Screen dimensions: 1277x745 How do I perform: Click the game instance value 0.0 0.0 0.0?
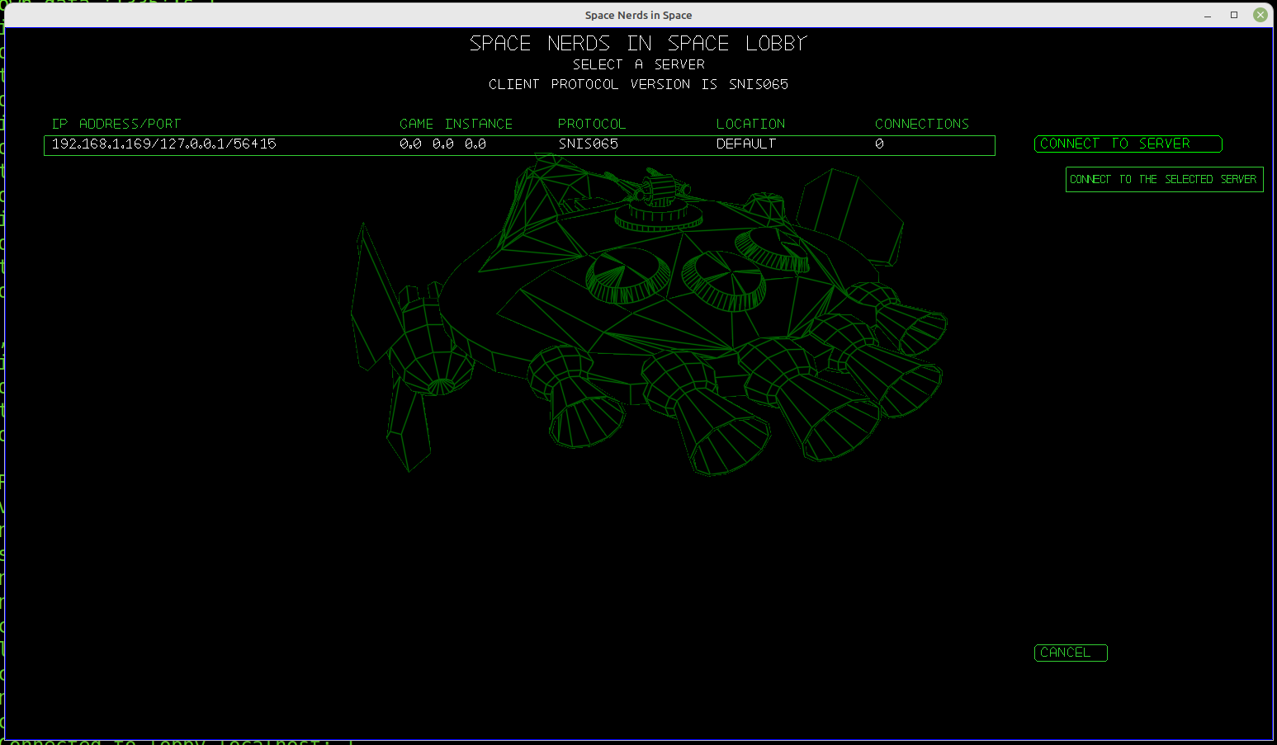[443, 144]
